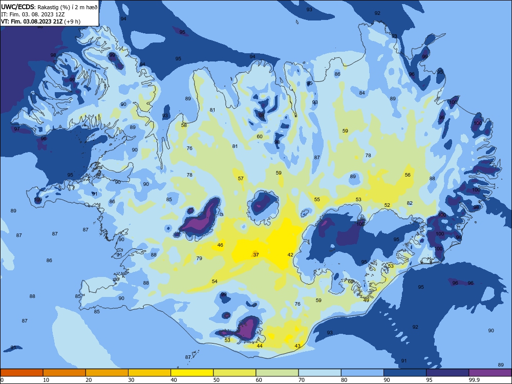Image resolution: width=512 pixels, height=384 pixels.
Task: Click the '42' humidity value on the map
Action: coord(290,254)
